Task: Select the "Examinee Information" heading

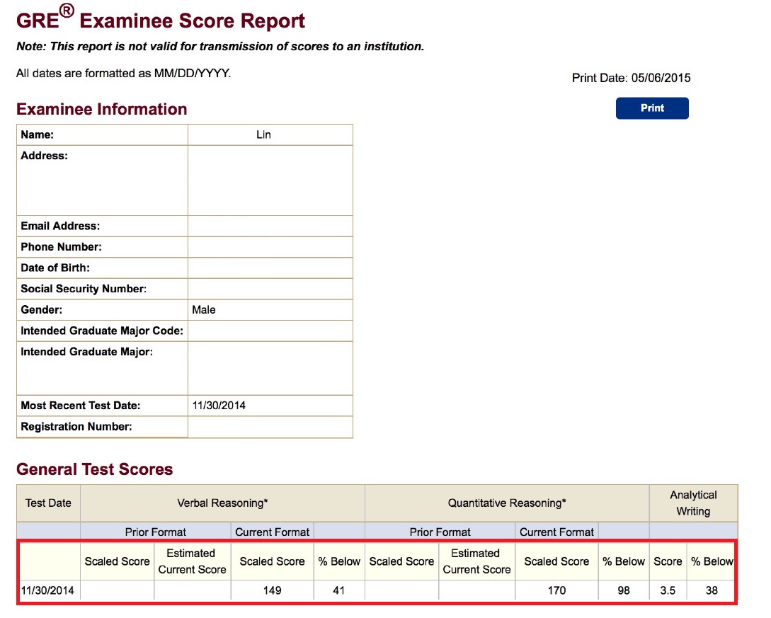Action: click(102, 108)
